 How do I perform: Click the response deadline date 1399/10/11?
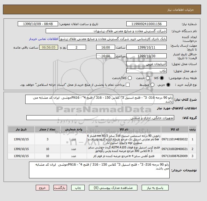147,47
